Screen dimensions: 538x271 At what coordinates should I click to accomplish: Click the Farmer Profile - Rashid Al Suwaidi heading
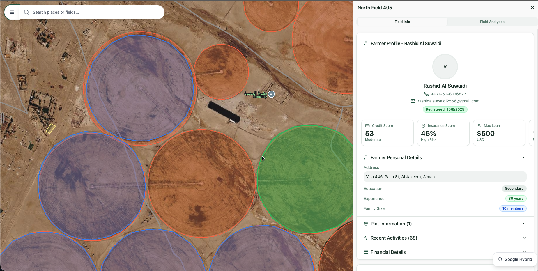(x=406, y=43)
